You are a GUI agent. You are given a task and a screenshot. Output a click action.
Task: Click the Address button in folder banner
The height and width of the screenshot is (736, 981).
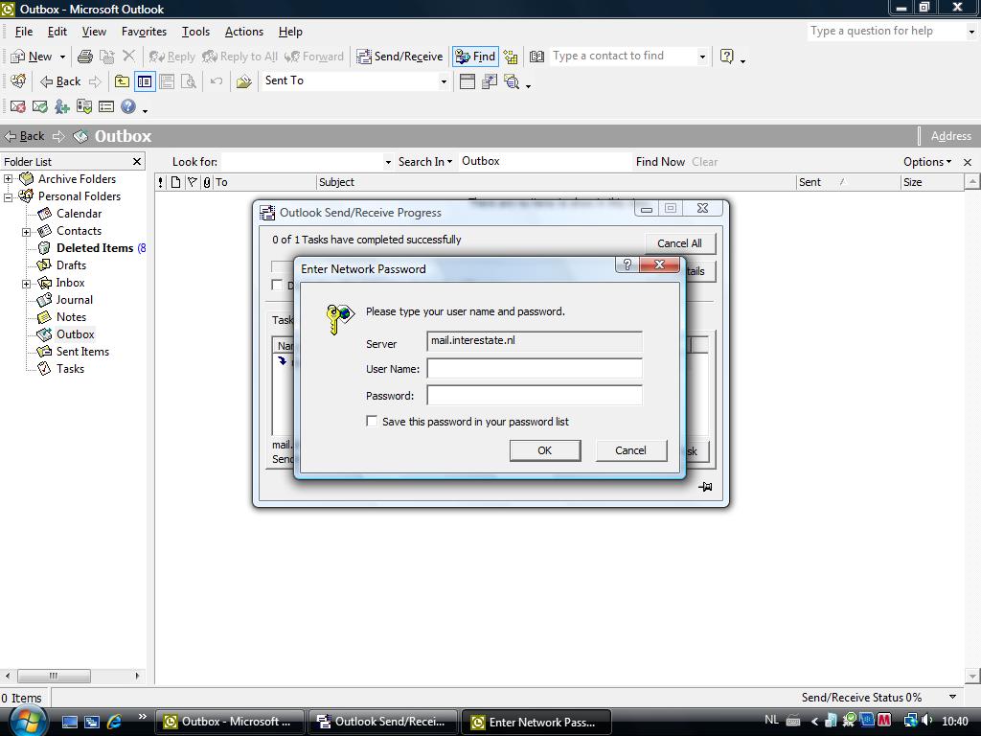(x=950, y=136)
